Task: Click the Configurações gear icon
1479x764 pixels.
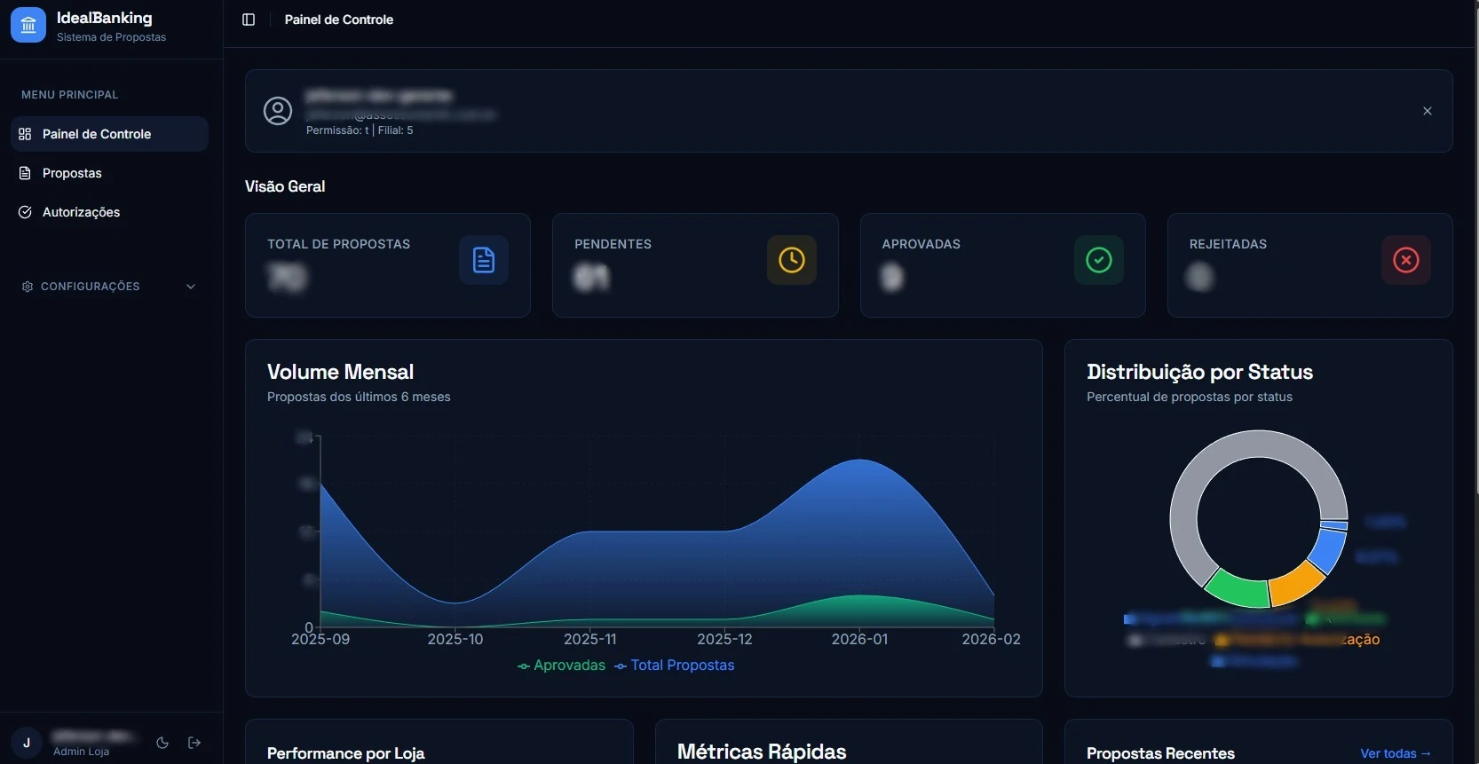Action: [x=27, y=287]
